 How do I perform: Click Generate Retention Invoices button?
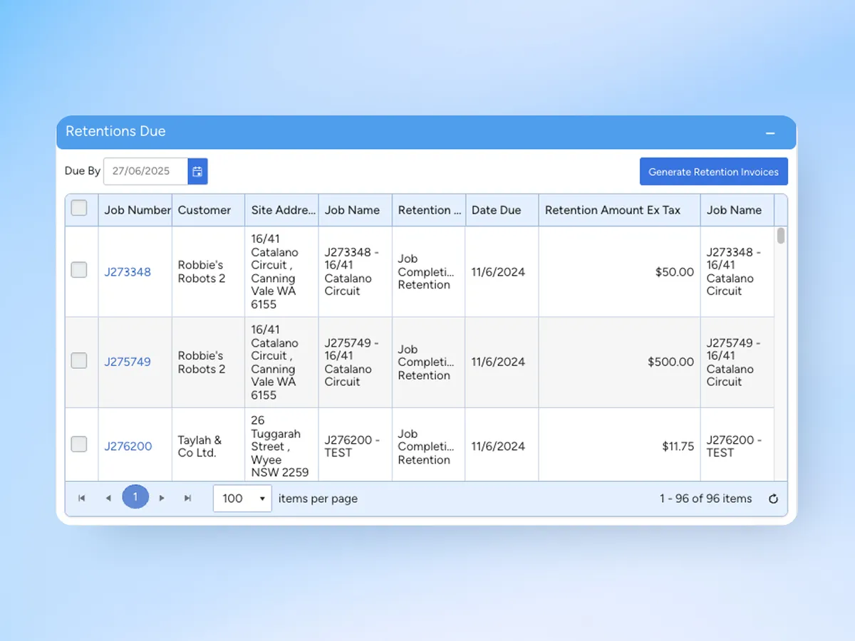coord(714,172)
